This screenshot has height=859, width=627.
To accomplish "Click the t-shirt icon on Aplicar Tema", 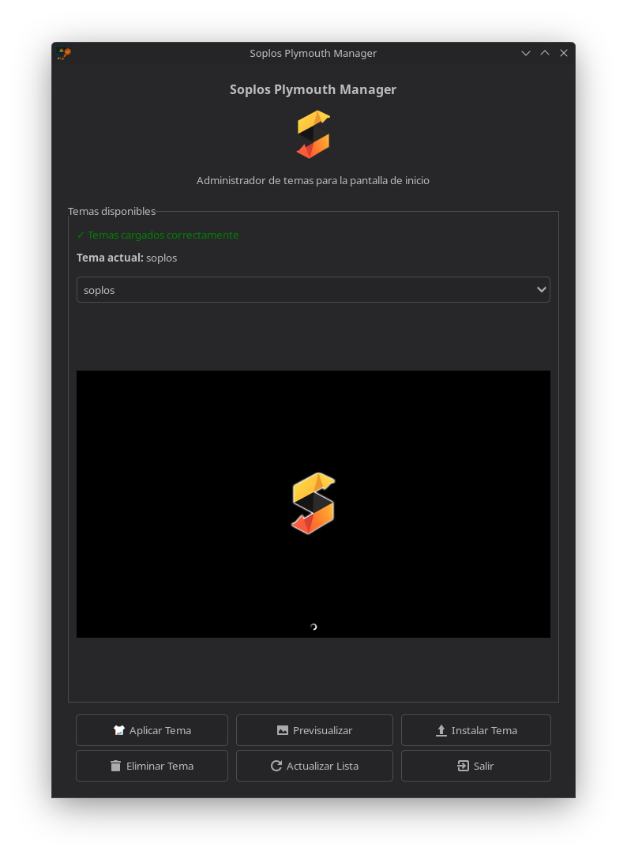I will 118,729.
